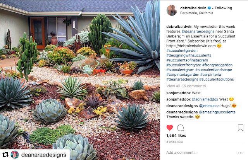Screen dimensions: 248x160
Task: Click the comment speech bubble icon
Action: pyautogui.click(x=180, y=128)
